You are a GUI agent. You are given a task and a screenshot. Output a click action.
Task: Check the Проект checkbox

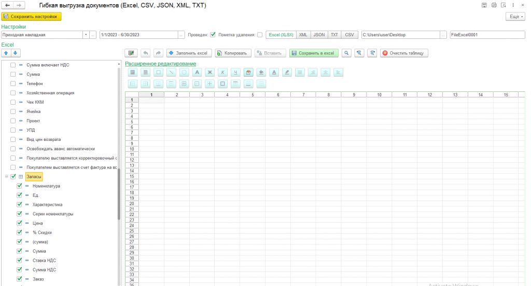[x=13, y=121]
